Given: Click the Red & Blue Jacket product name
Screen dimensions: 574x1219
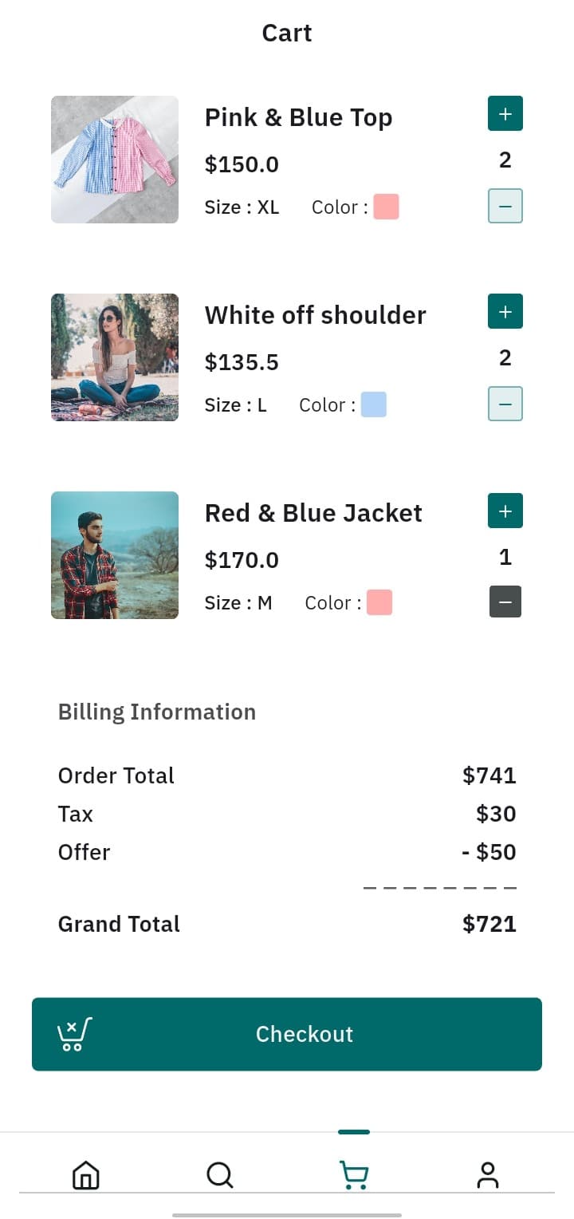Looking at the screenshot, I should [x=313, y=513].
